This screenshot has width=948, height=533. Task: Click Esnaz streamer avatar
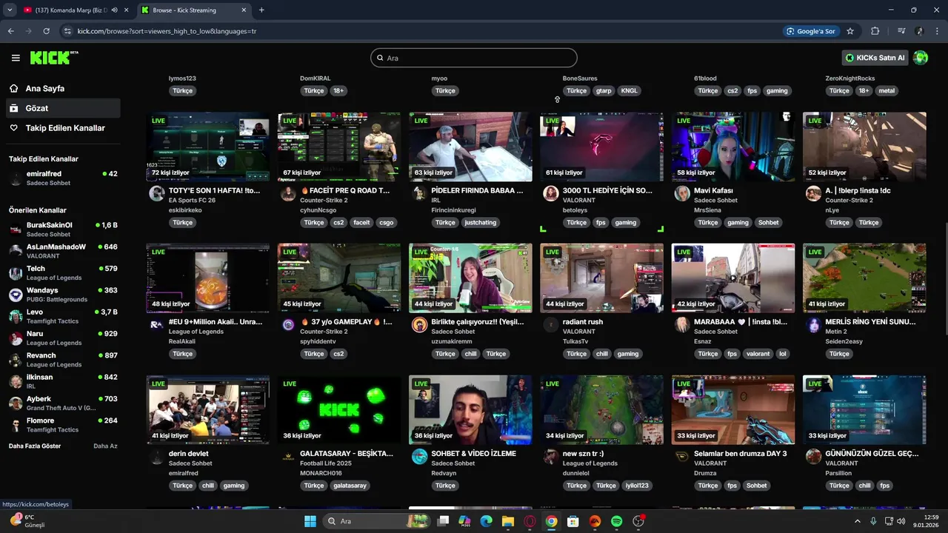click(x=682, y=325)
